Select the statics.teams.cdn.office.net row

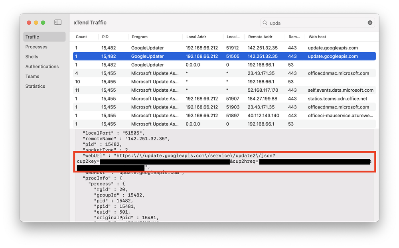coord(224,98)
